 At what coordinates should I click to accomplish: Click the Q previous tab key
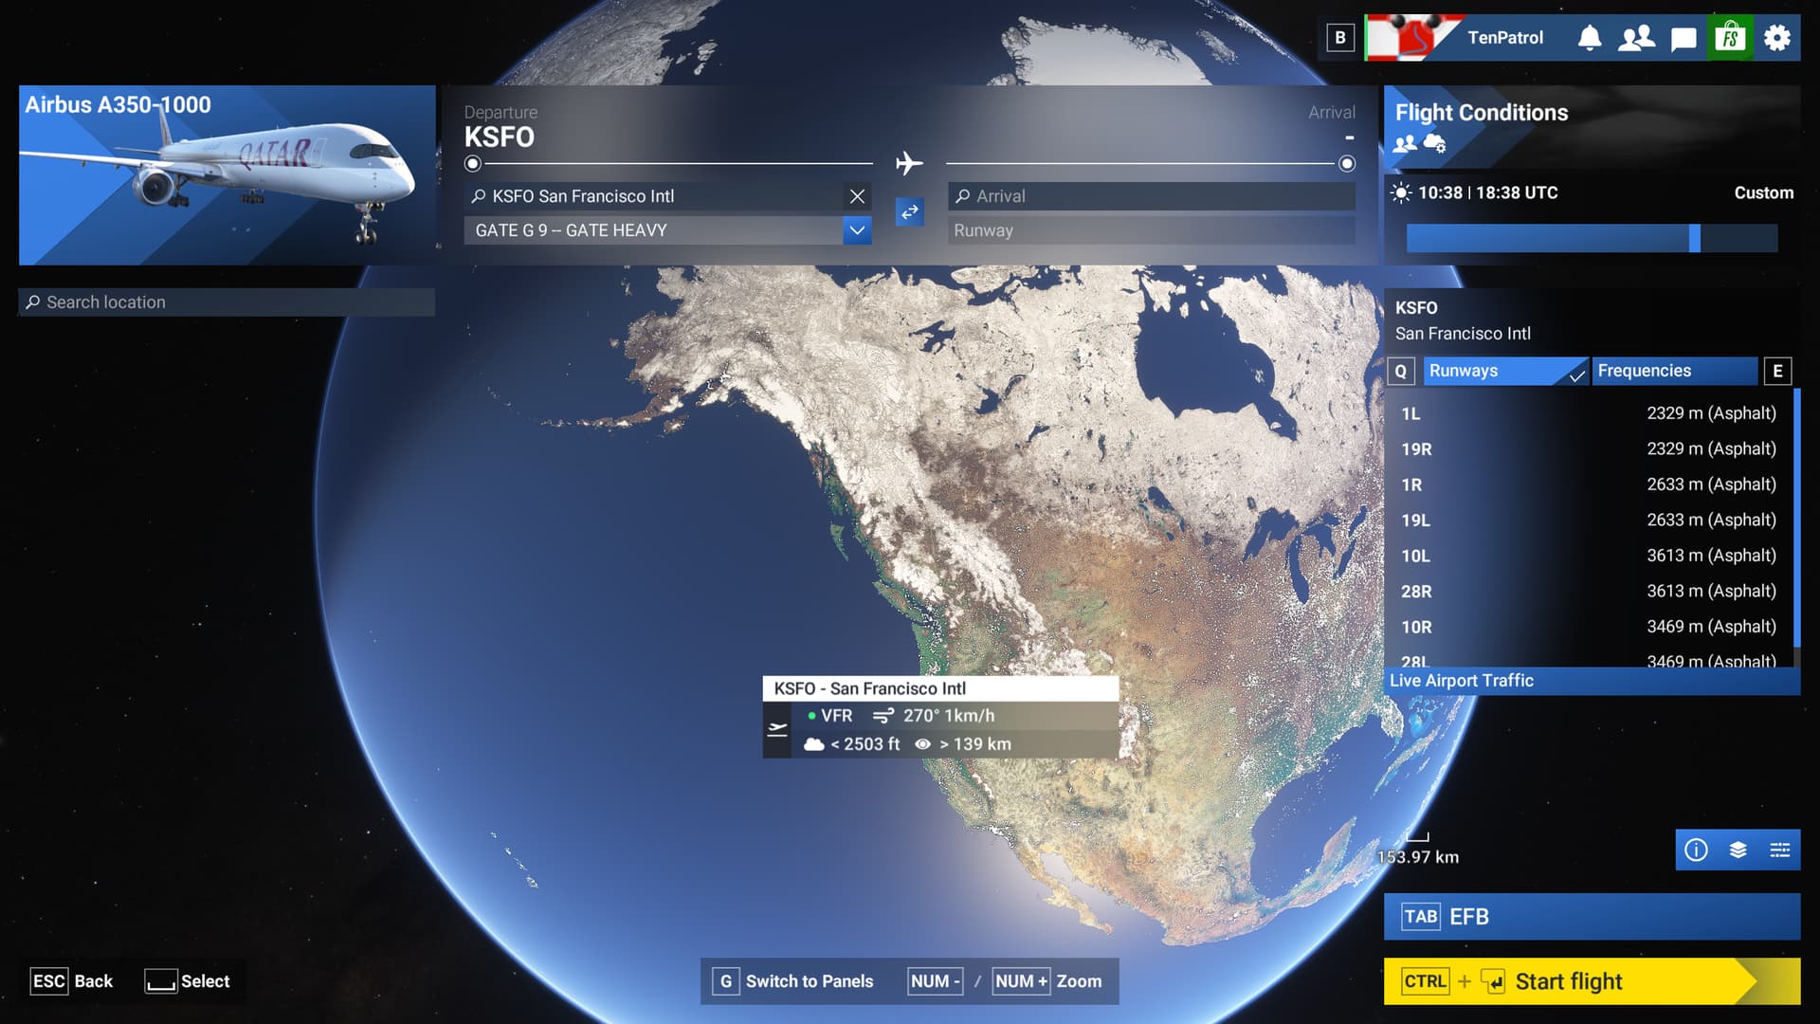1401,371
